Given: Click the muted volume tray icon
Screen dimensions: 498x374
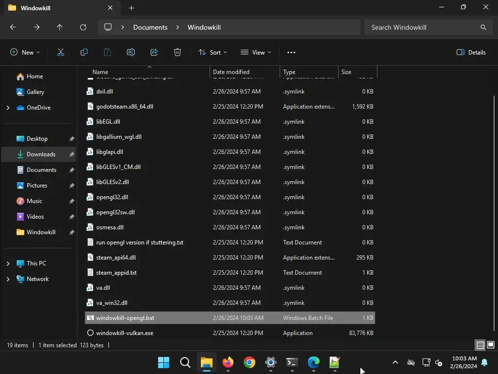Looking at the screenshot, I should (x=439, y=362).
